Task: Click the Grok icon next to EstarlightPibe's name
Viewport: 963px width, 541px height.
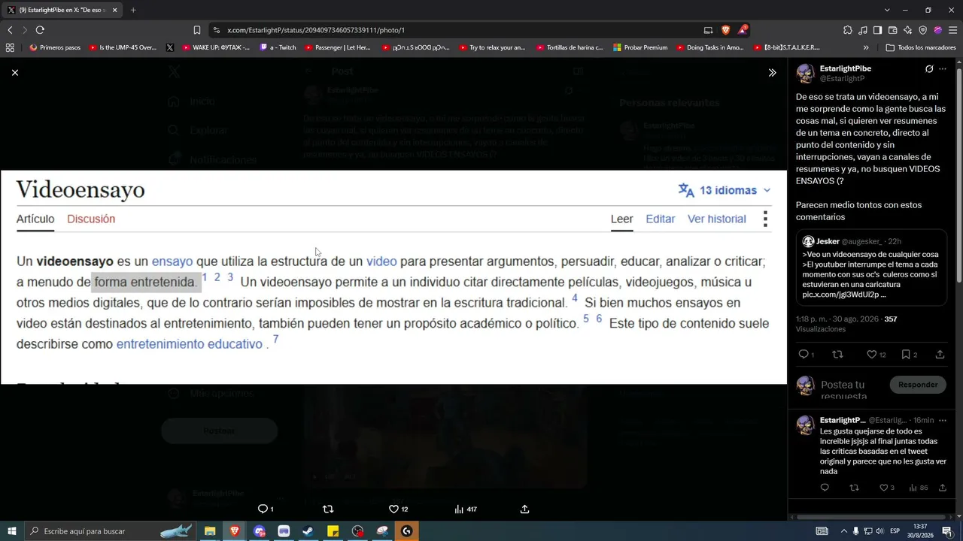Action: (929, 68)
